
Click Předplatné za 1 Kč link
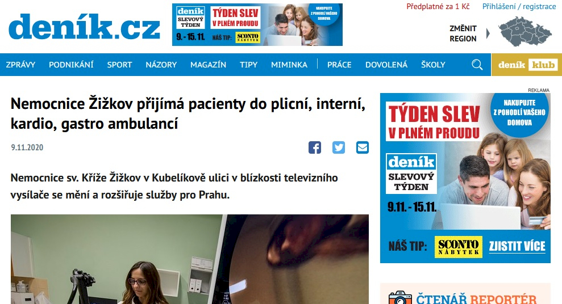click(438, 6)
